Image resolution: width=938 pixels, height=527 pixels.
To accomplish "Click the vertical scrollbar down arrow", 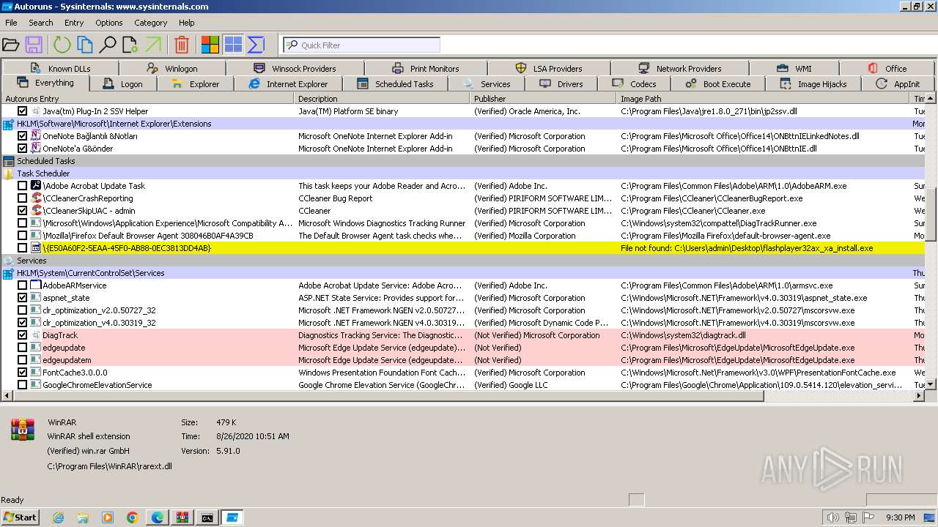I will pyautogui.click(x=931, y=384).
